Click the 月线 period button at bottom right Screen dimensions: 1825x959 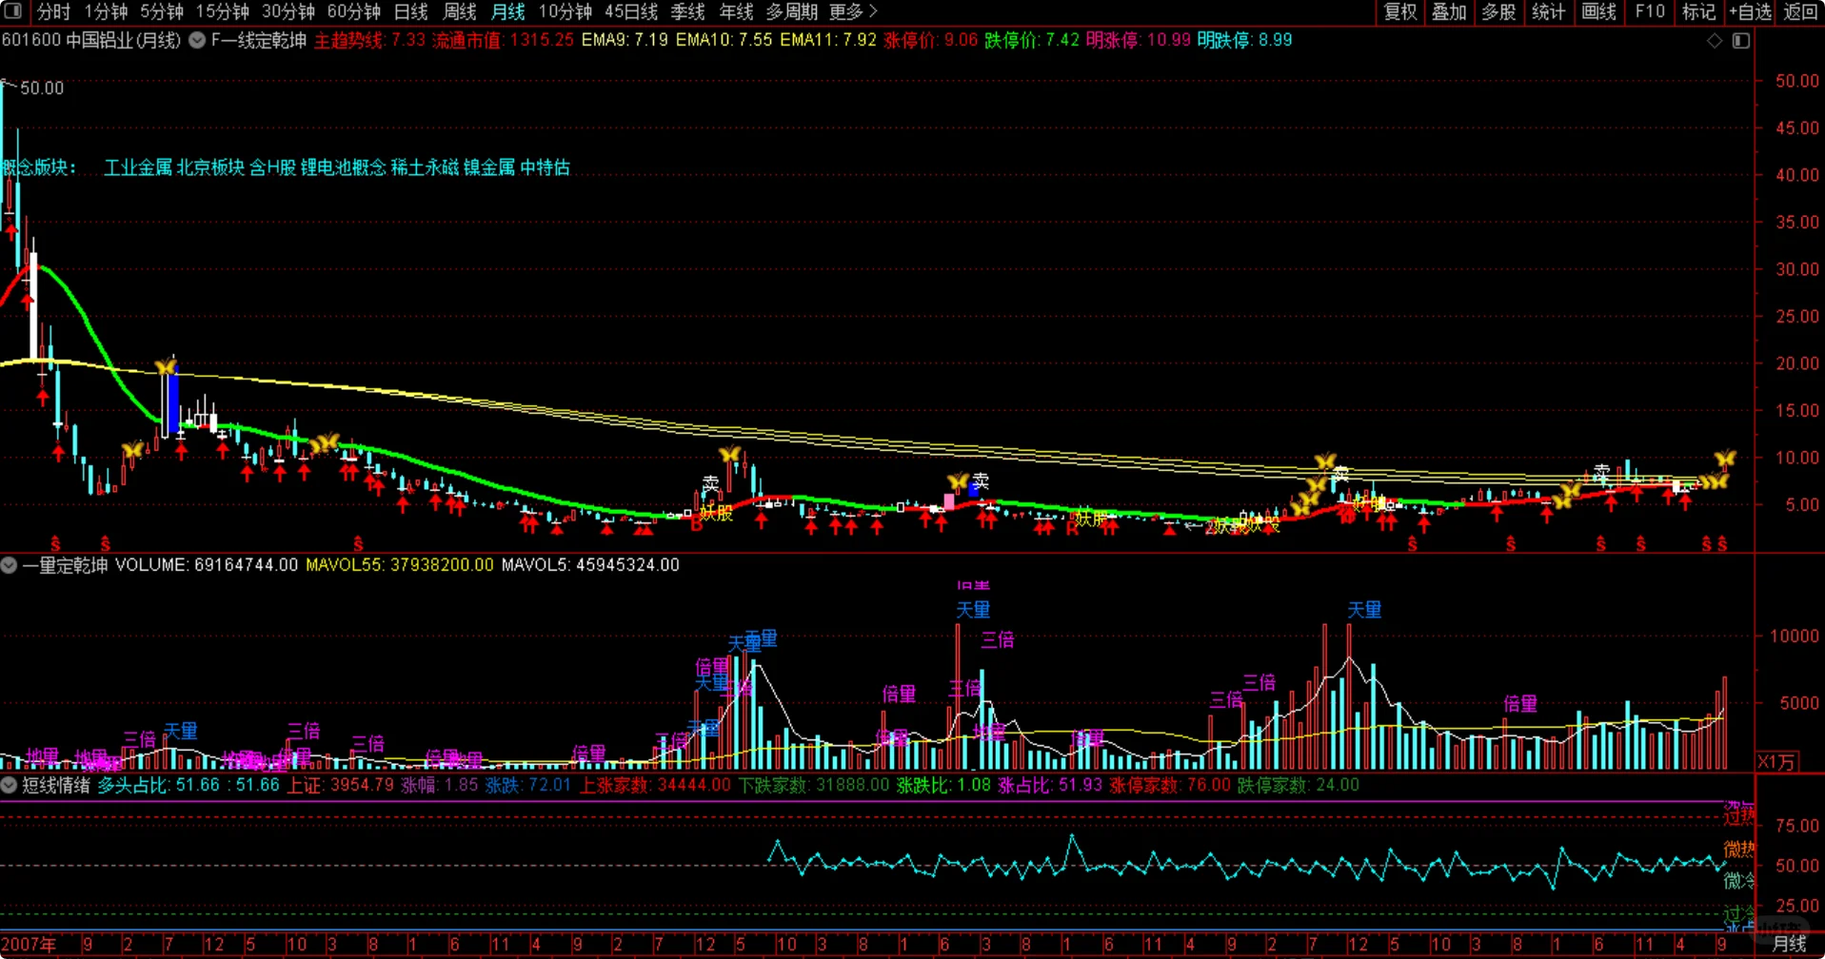coord(1790,944)
